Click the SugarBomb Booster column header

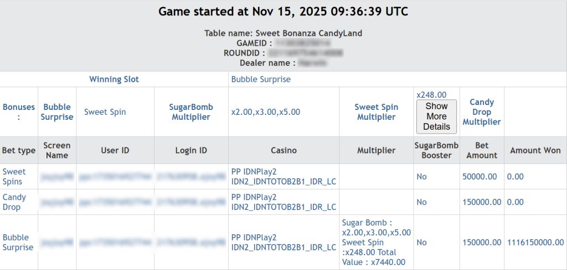coord(436,150)
